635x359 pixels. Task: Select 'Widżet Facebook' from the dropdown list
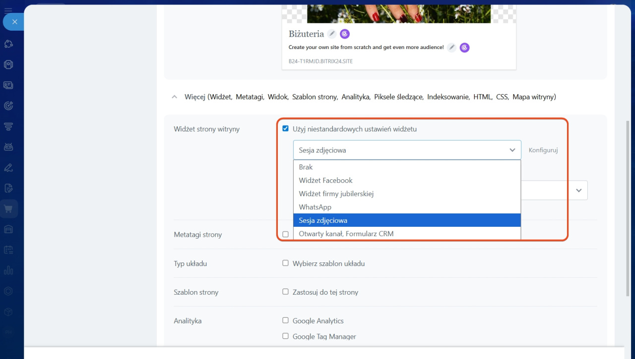pyautogui.click(x=325, y=180)
